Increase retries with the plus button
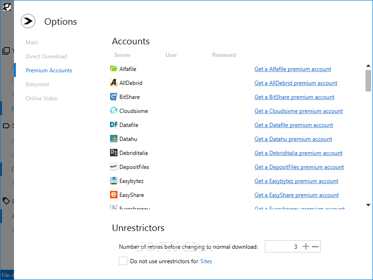 (x=306, y=246)
